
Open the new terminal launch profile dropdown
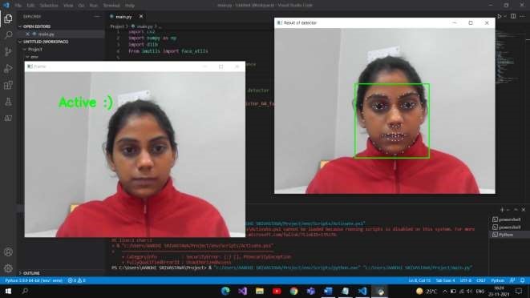point(508,210)
